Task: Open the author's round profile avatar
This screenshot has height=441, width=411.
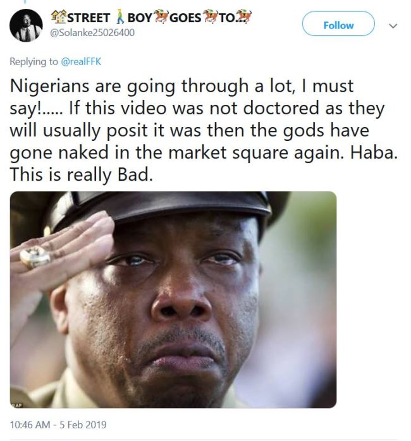Action: pyautogui.click(x=26, y=25)
